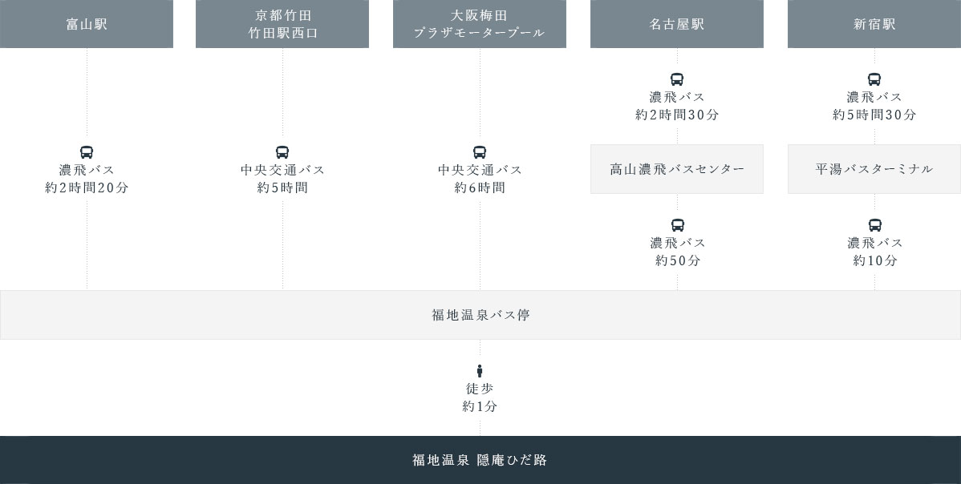
Task: Click the walking person icon above 徒歩
Action: point(480,371)
